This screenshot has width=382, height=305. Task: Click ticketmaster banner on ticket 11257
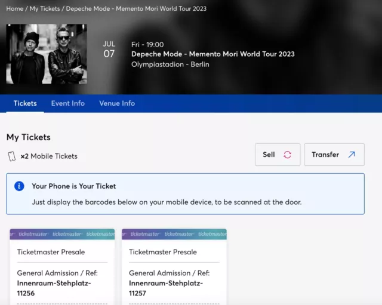174,234
